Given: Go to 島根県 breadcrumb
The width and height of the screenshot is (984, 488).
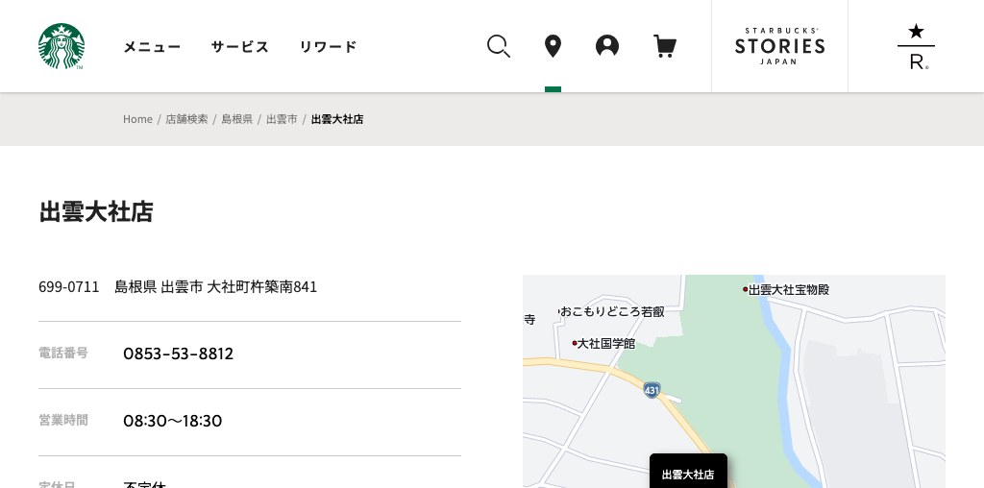Looking at the screenshot, I should tap(236, 119).
